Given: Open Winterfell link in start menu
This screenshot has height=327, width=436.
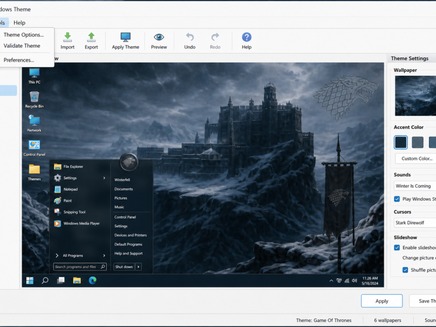Looking at the screenshot, I should pos(122,180).
